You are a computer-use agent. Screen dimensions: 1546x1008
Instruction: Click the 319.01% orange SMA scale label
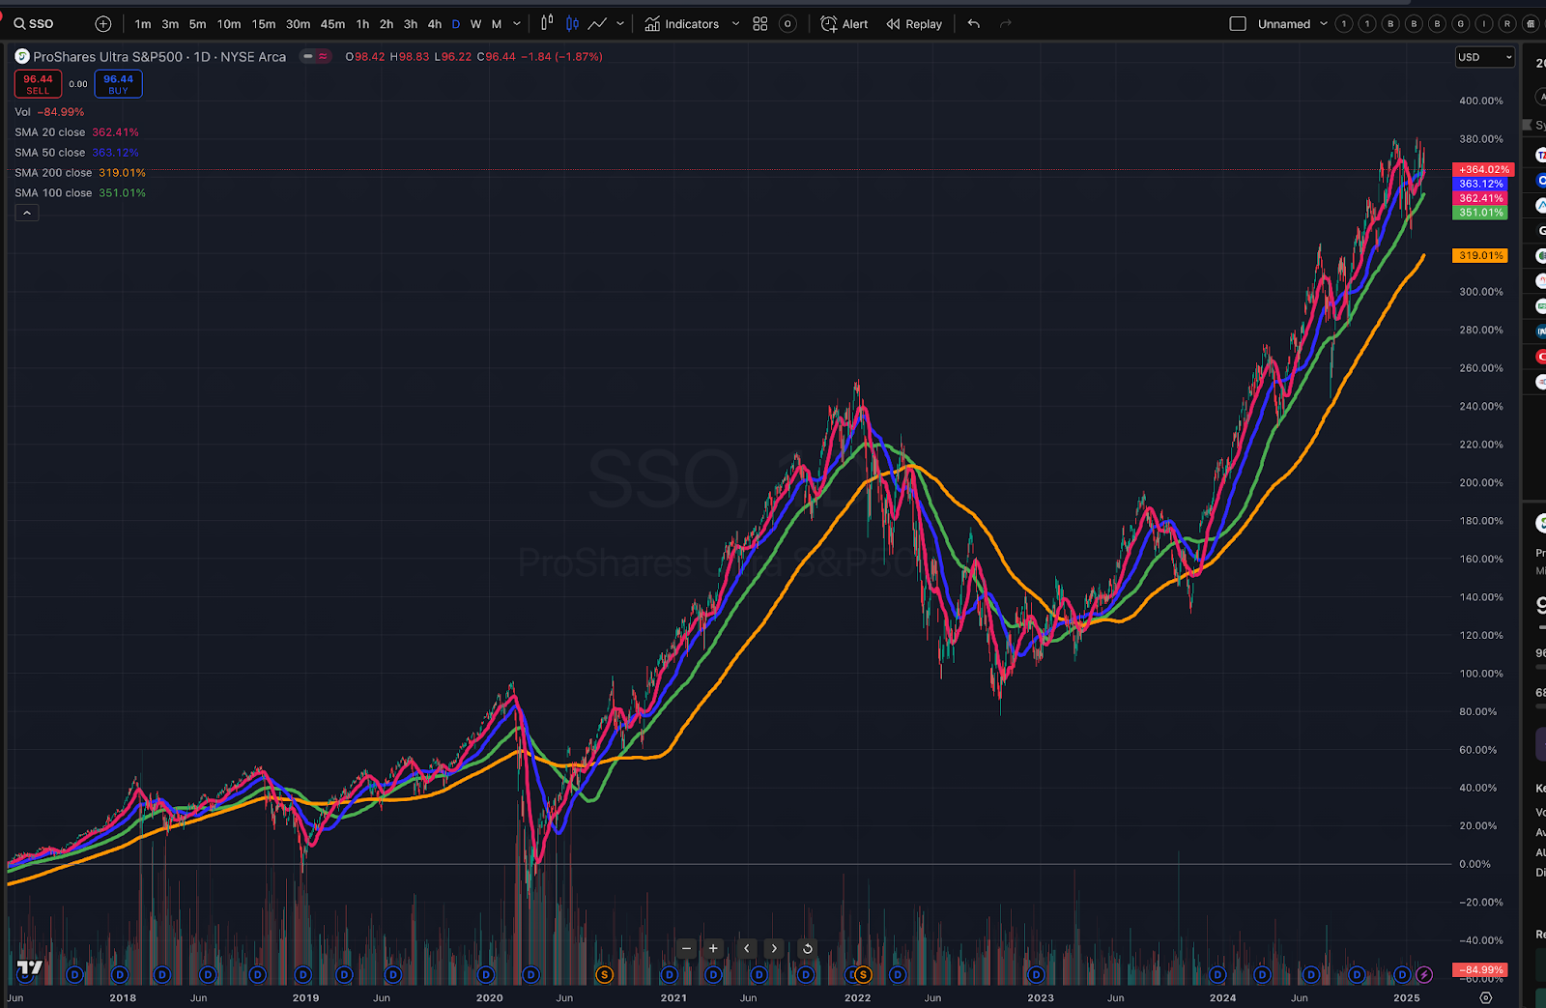(x=1480, y=255)
